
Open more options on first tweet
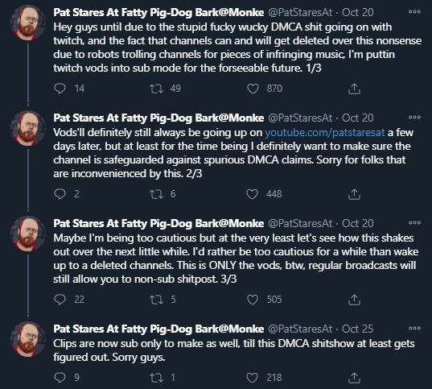[414, 12]
